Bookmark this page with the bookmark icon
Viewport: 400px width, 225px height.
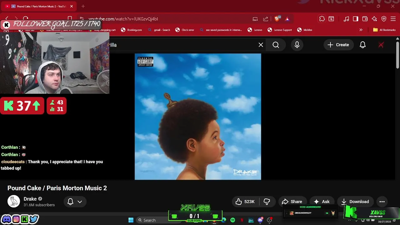tap(70, 18)
